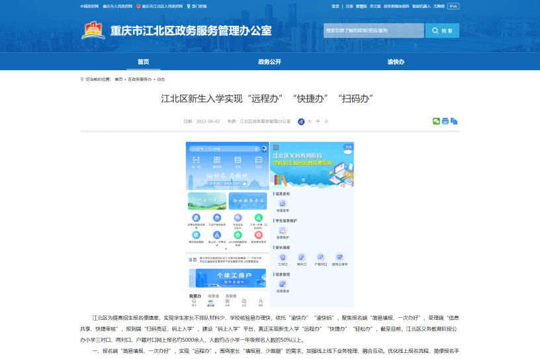The width and height of the screenshot is (540, 359).
Task: Open the 渝快办 navigation menu
Action: [x=396, y=62]
